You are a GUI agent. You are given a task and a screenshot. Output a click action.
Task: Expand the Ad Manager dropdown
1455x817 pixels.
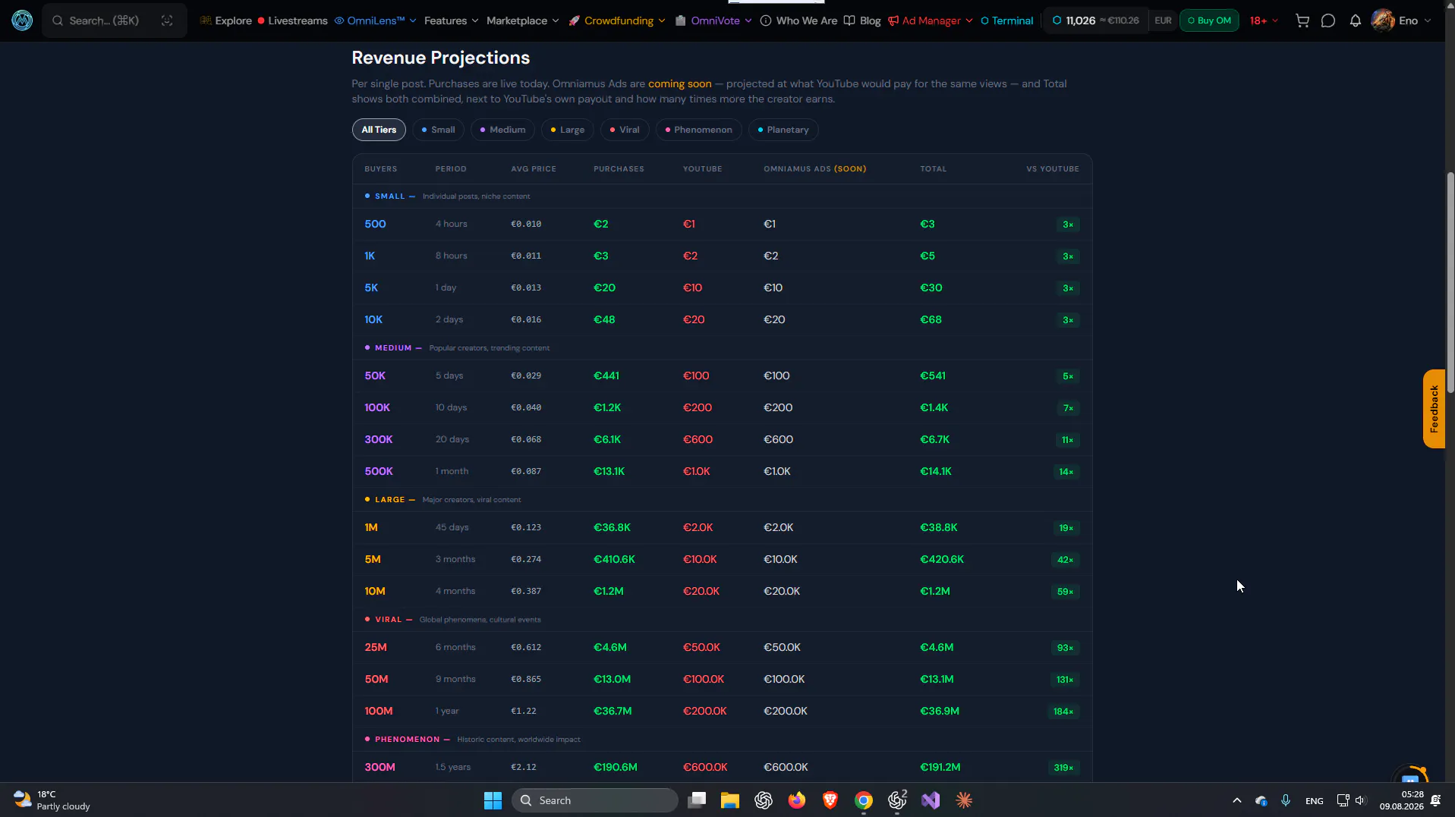[931, 20]
